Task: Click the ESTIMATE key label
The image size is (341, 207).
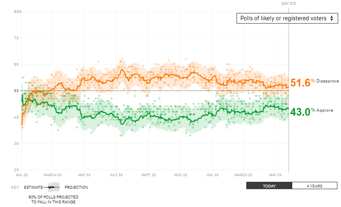Action: tap(33, 187)
